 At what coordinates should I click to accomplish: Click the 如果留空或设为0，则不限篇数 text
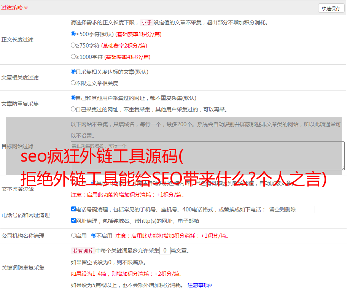108,262
